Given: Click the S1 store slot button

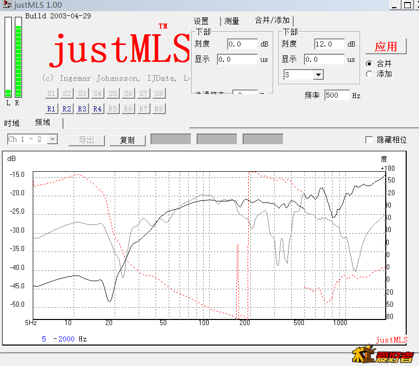Looking at the screenshot, I should coord(51,94).
